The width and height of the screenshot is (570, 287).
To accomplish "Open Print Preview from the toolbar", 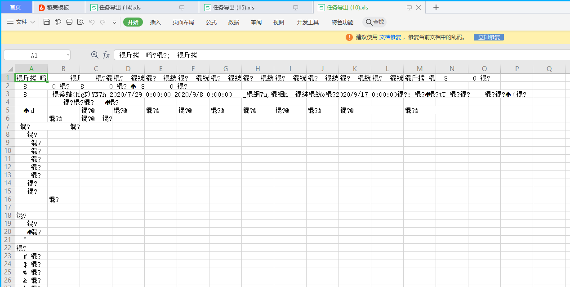I will click(80, 22).
